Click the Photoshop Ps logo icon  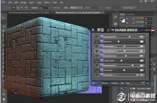tap(3, 2)
